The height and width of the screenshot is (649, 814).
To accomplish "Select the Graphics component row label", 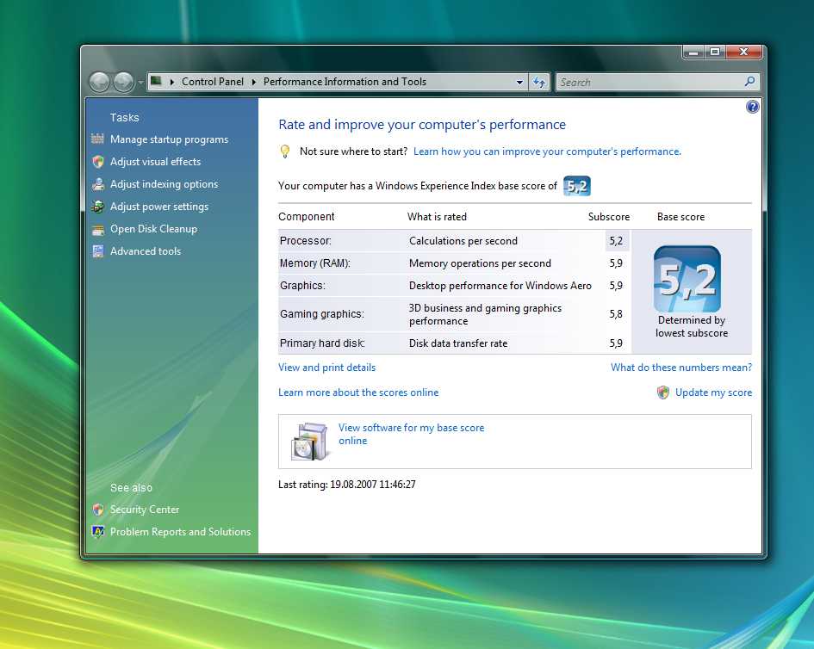I will (x=302, y=285).
